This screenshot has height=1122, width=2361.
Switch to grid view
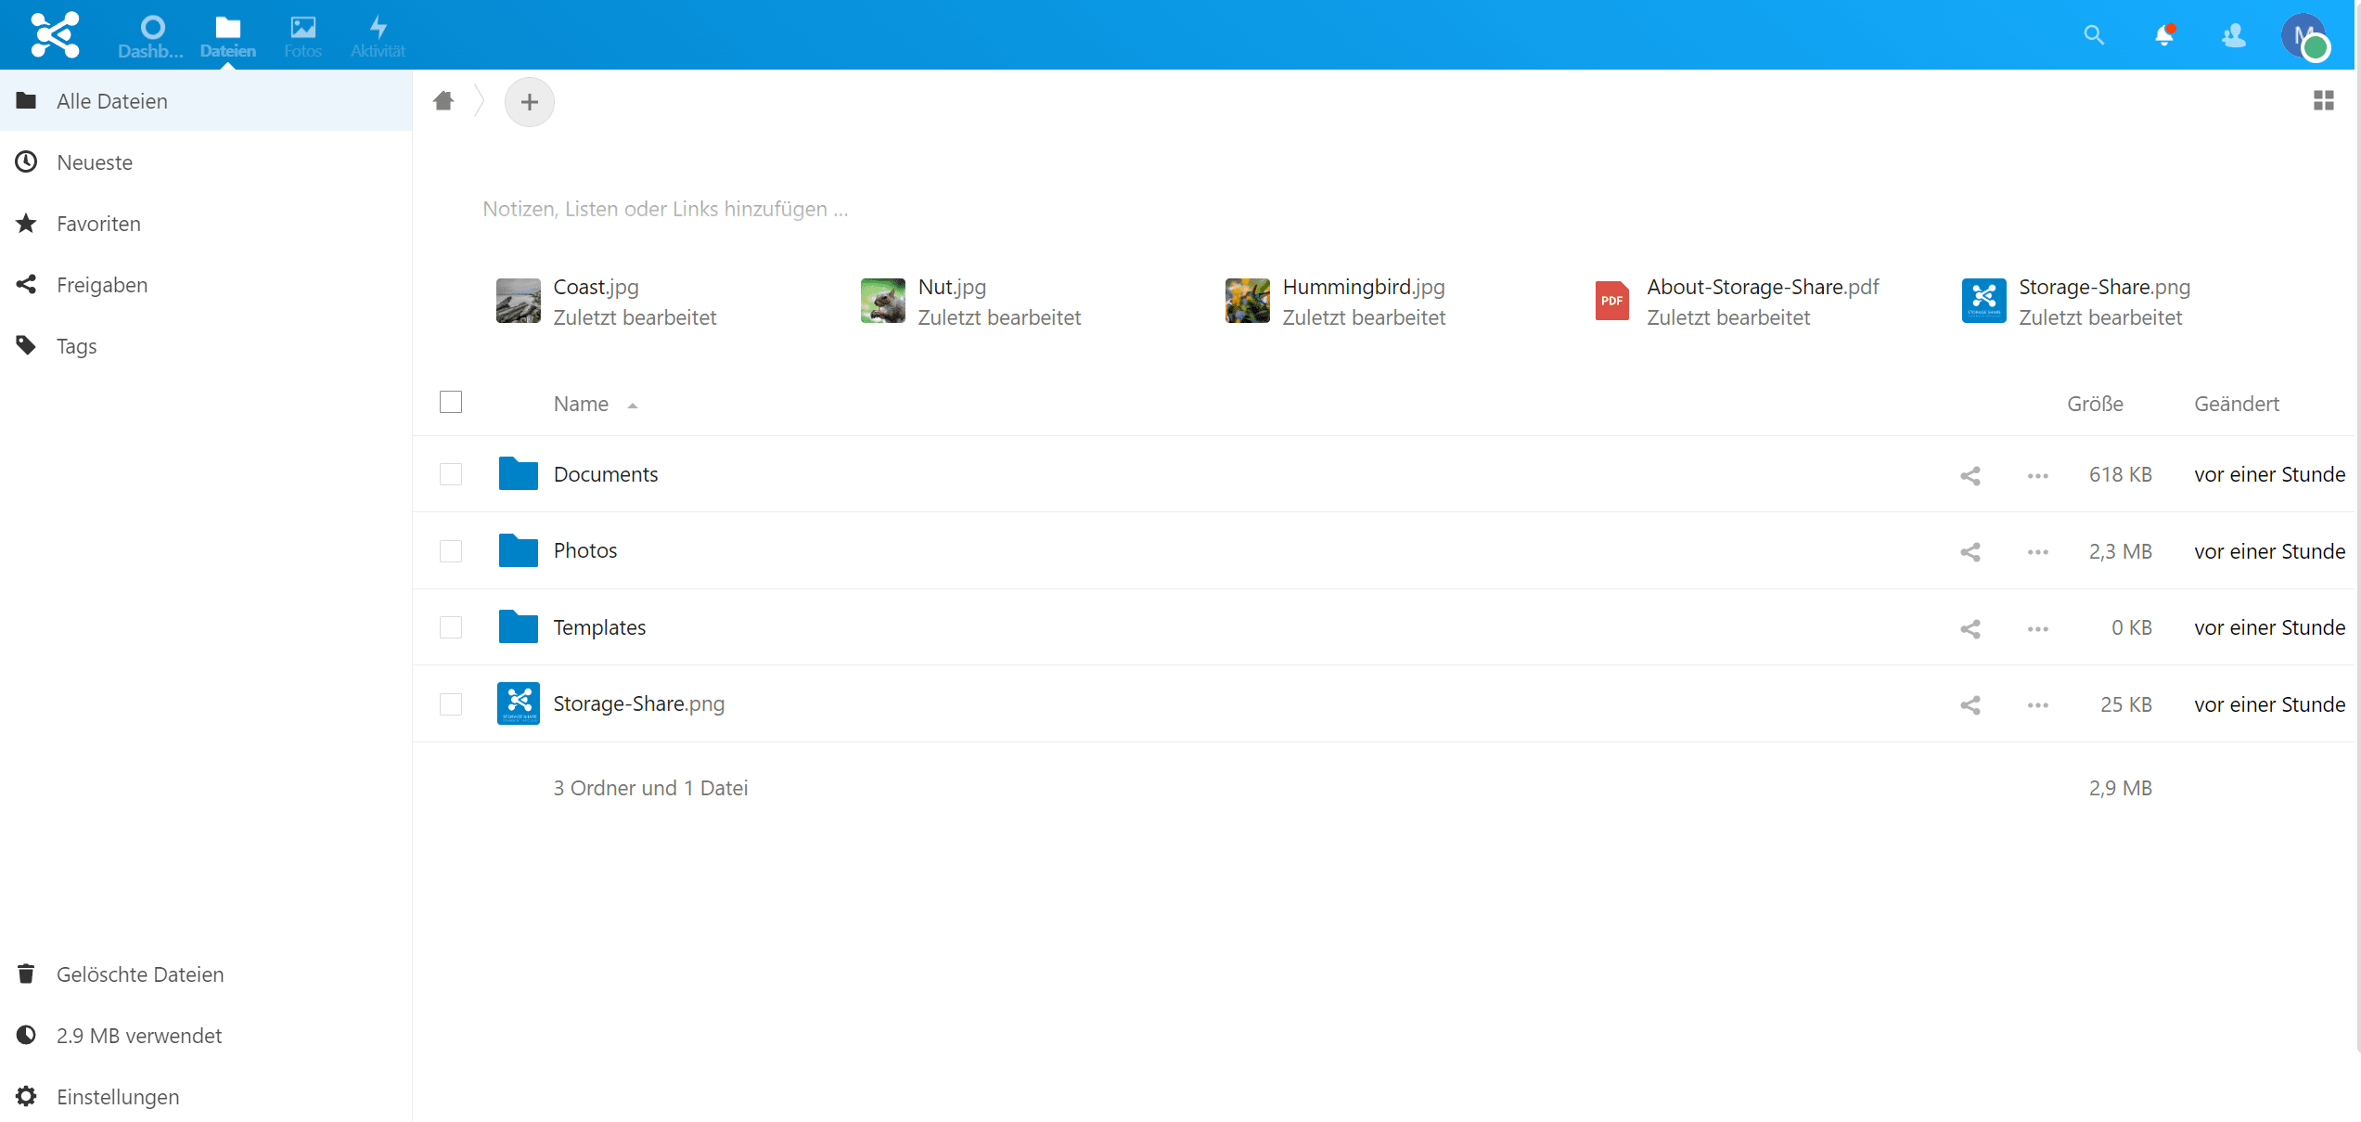(2323, 100)
